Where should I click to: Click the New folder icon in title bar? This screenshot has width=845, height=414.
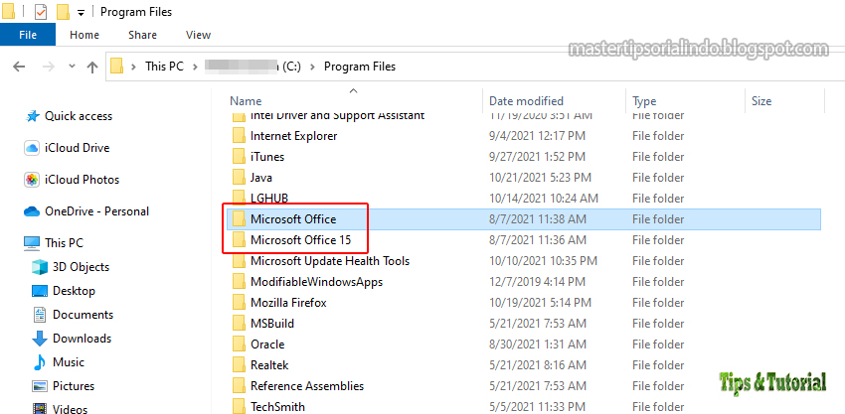(x=63, y=11)
